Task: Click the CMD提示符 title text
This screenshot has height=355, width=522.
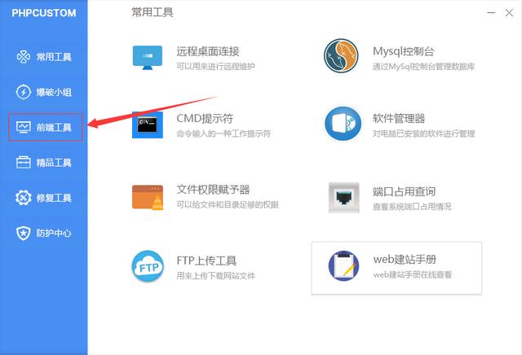Action: pyautogui.click(x=205, y=118)
